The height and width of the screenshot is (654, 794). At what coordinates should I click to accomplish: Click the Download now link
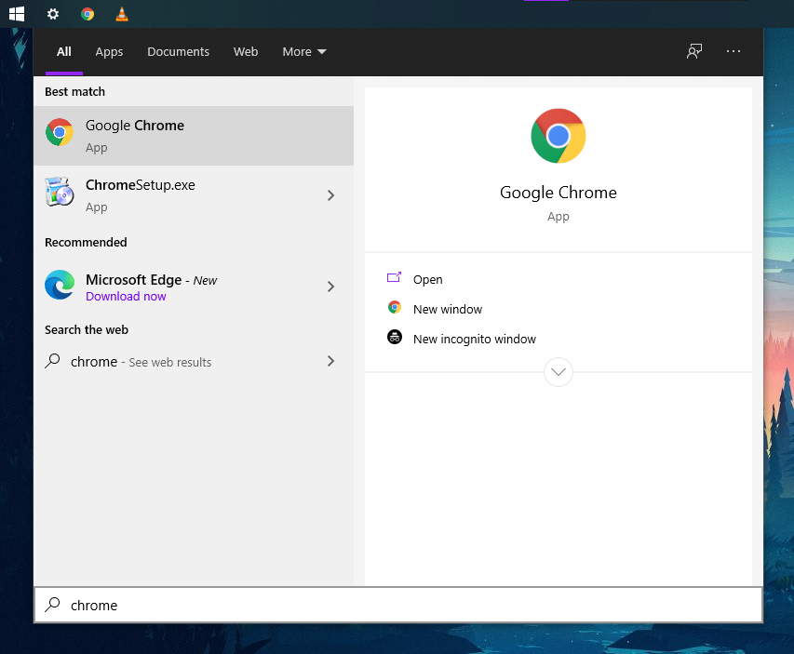pyautogui.click(x=126, y=297)
